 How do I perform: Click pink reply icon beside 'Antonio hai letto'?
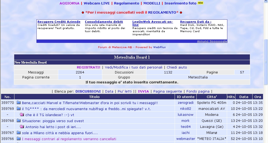tap(22, 127)
